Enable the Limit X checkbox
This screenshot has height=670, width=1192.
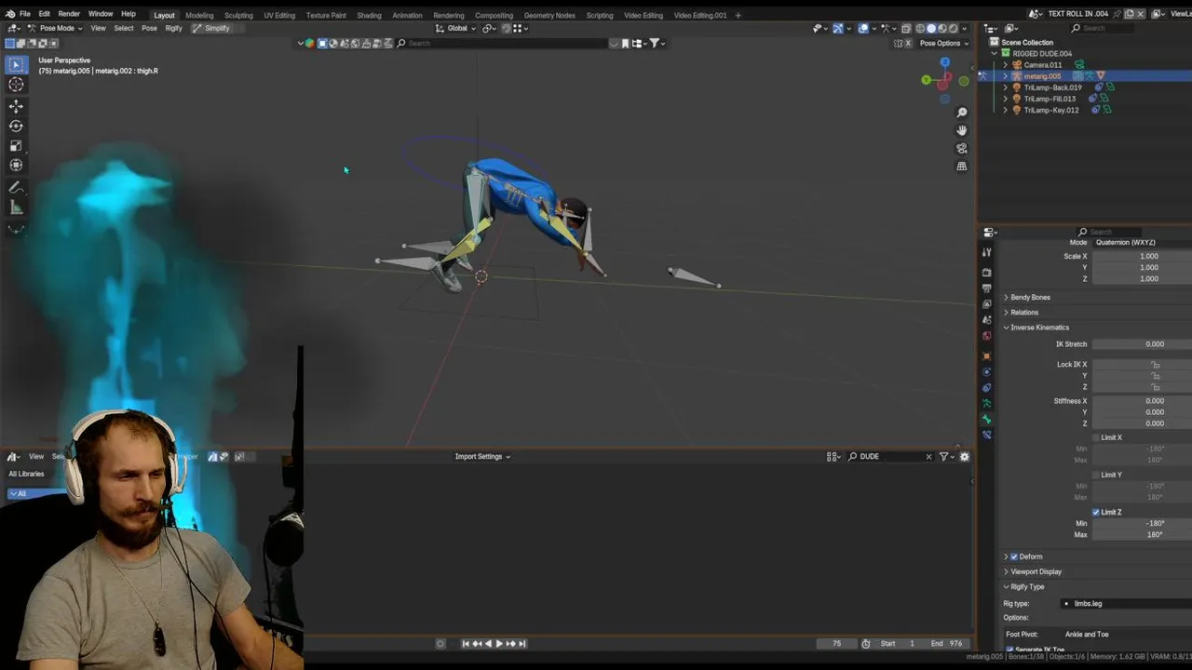pyautogui.click(x=1096, y=437)
